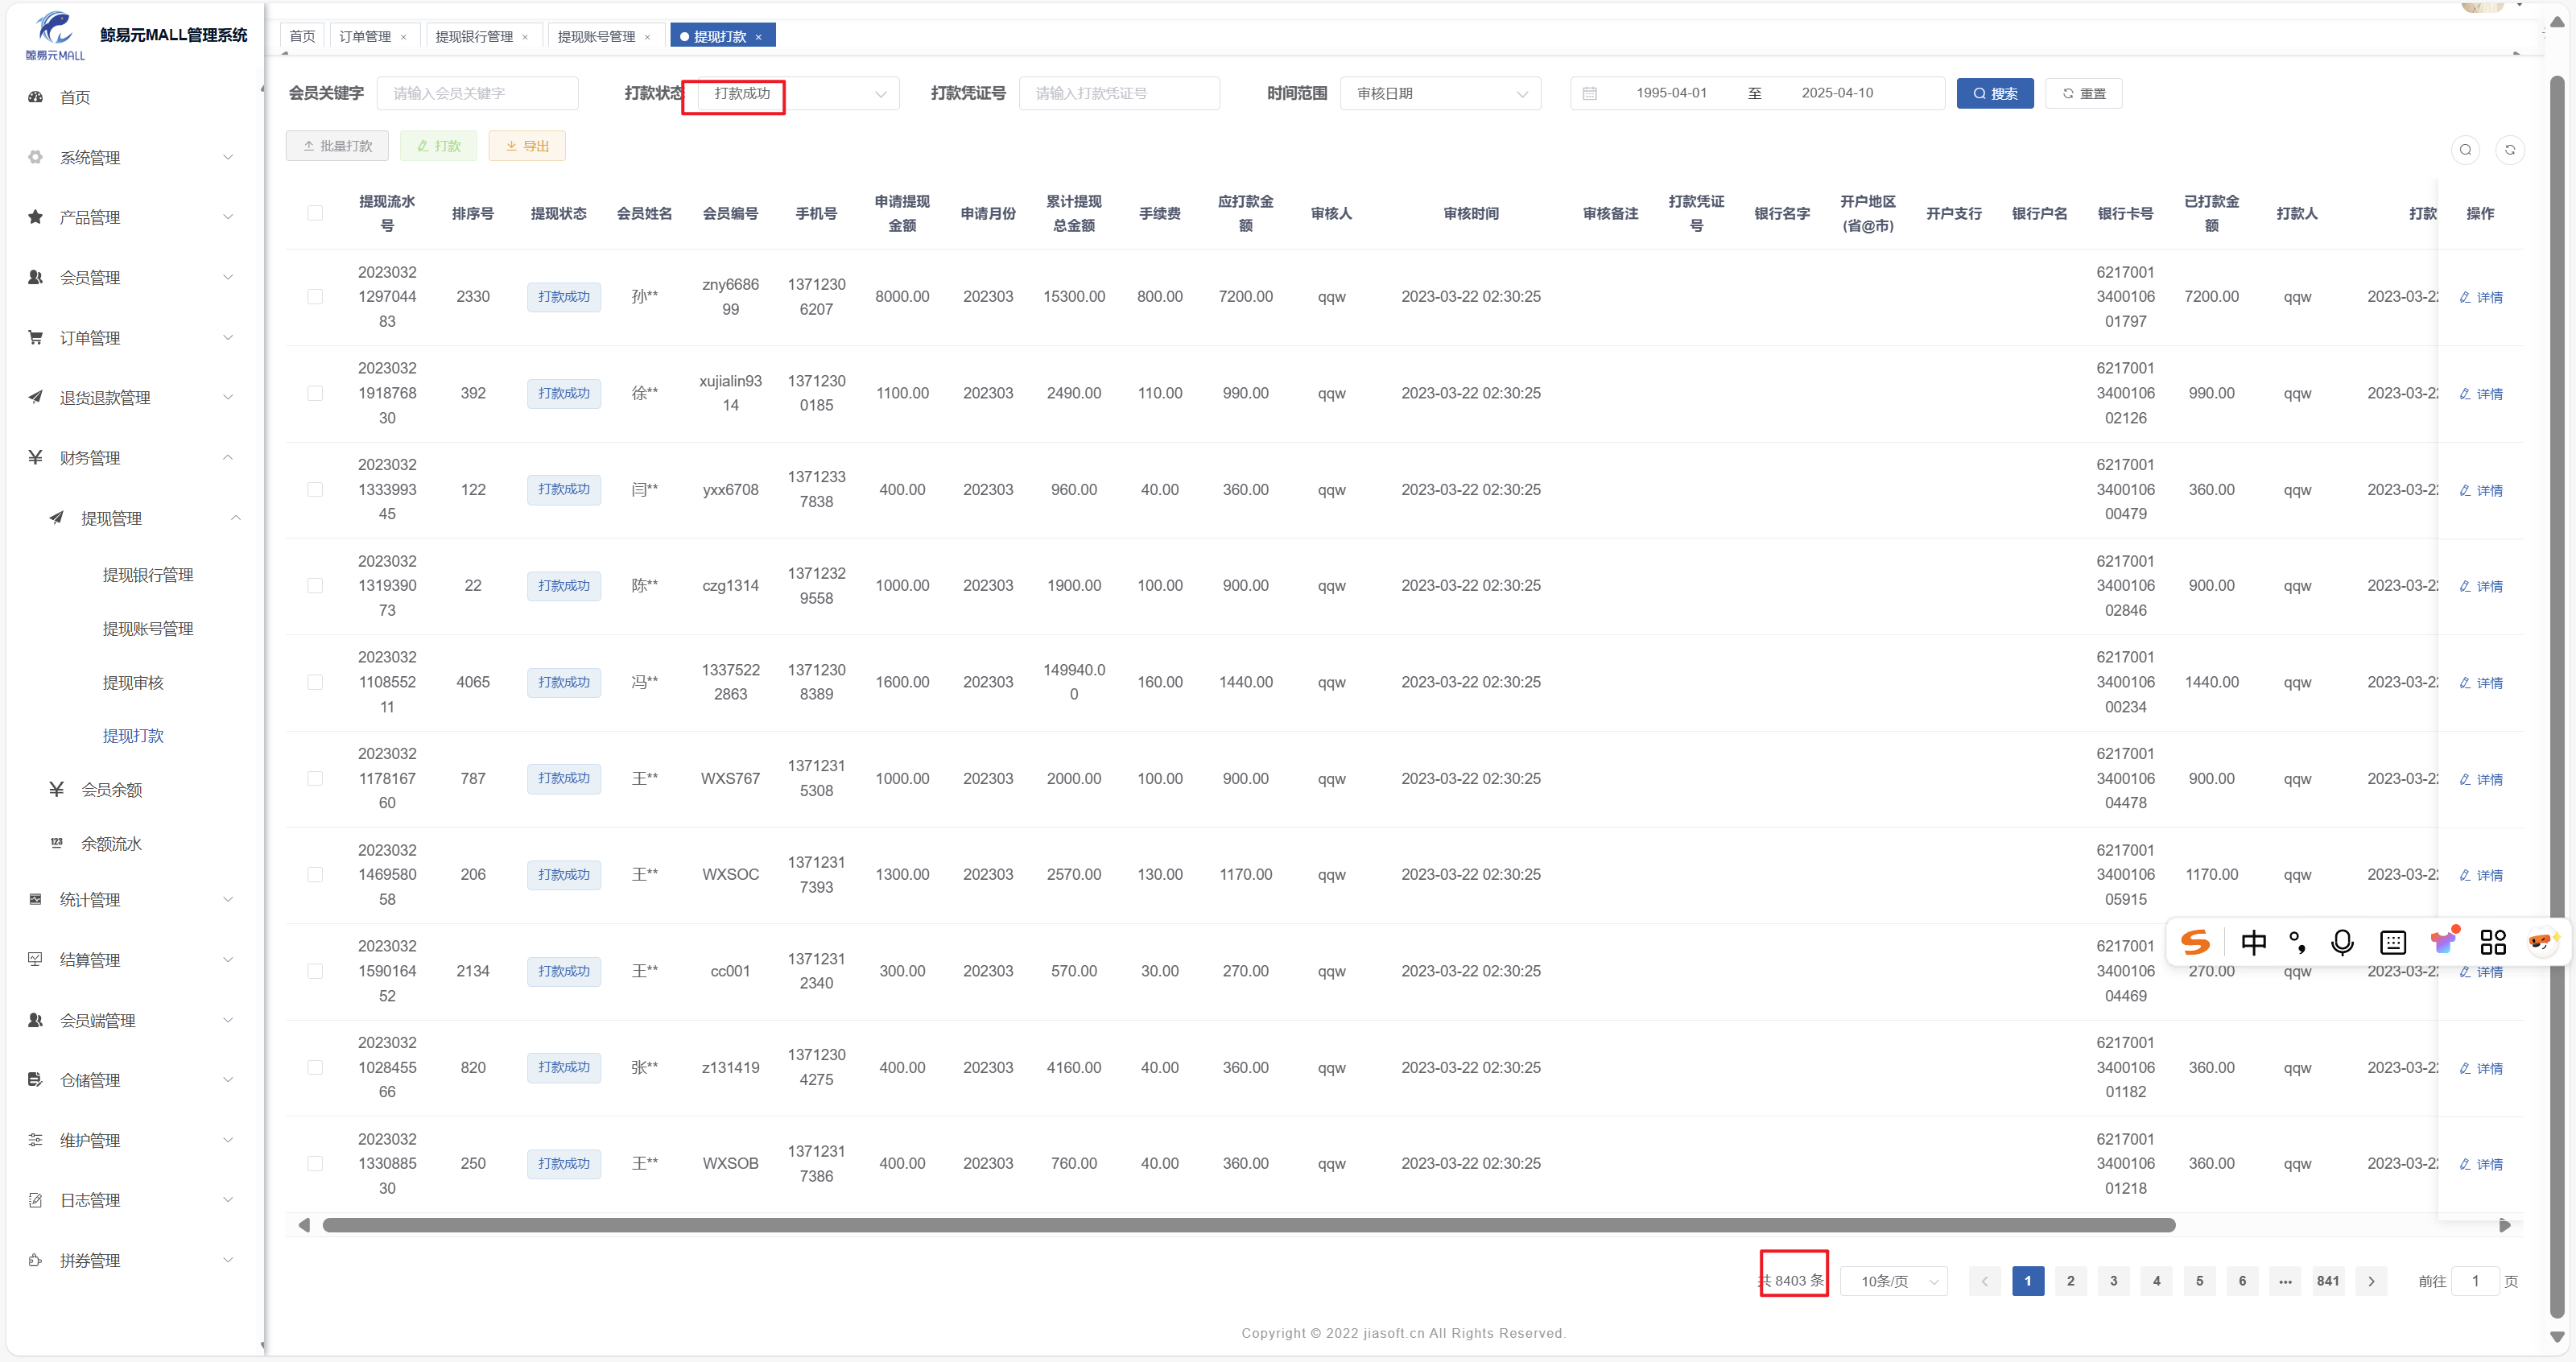Open the Sogou toolbox grid icon
2576x1362 pixels.
pyautogui.click(x=2492, y=942)
